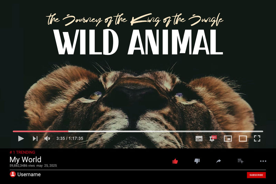Toggle subtitles captions icon

(x=199, y=139)
